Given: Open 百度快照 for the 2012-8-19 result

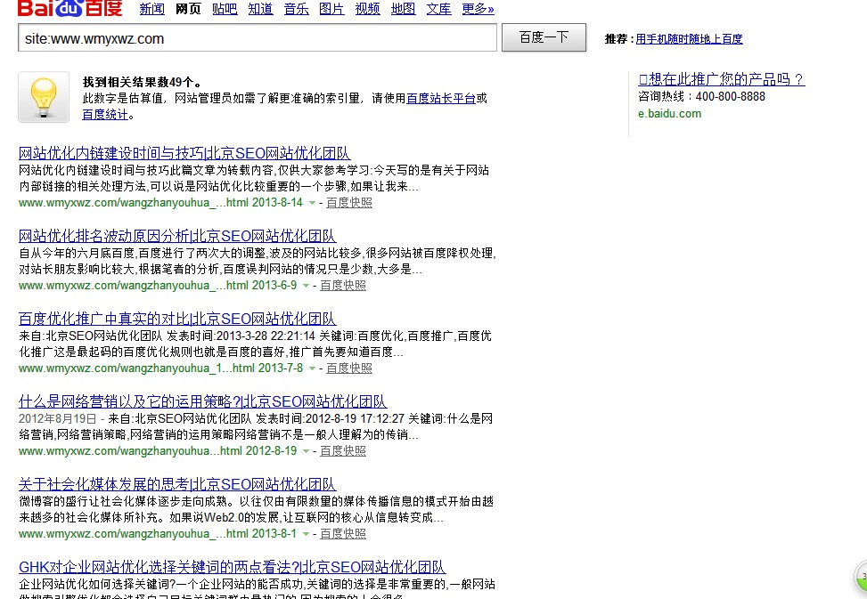Looking at the screenshot, I should tap(343, 451).
